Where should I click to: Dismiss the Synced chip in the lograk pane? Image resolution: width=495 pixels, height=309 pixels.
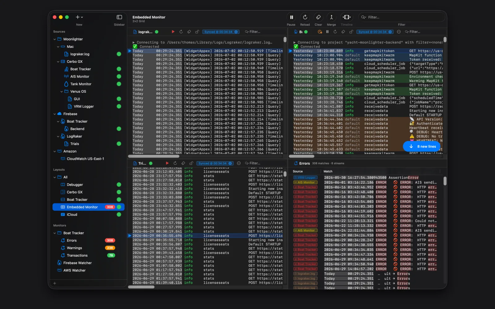coord(236,32)
